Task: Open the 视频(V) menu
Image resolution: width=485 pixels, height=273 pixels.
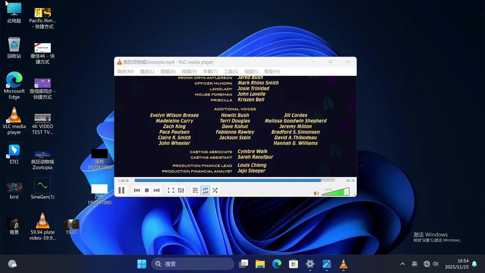Action: click(x=189, y=71)
